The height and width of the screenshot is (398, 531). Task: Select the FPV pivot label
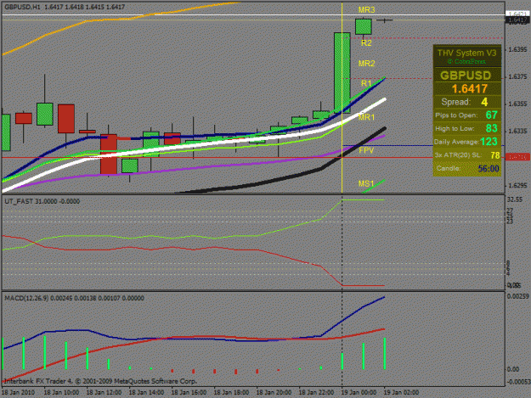366,150
